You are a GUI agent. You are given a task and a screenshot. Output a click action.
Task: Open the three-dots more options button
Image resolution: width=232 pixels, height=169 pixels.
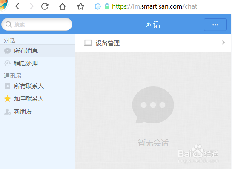coord(215,25)
